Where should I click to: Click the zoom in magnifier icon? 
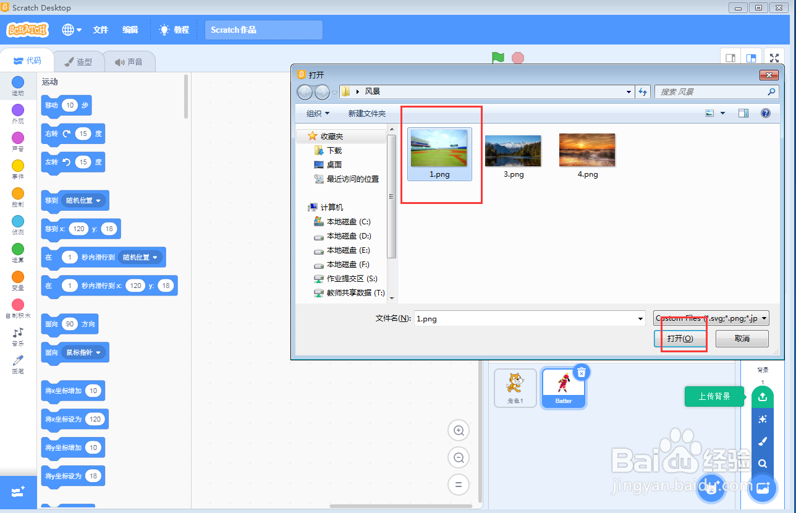point(459,430)
